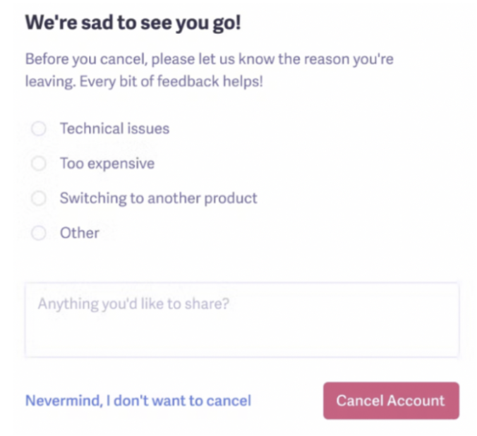Click the "We're sad to see you go!" heading
This screenshot has width=477, height=436.
[133, 23]
